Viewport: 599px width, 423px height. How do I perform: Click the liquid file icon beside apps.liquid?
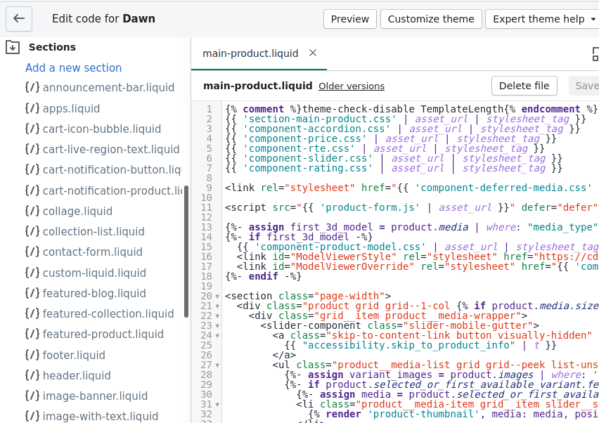[x=32, y=108]
